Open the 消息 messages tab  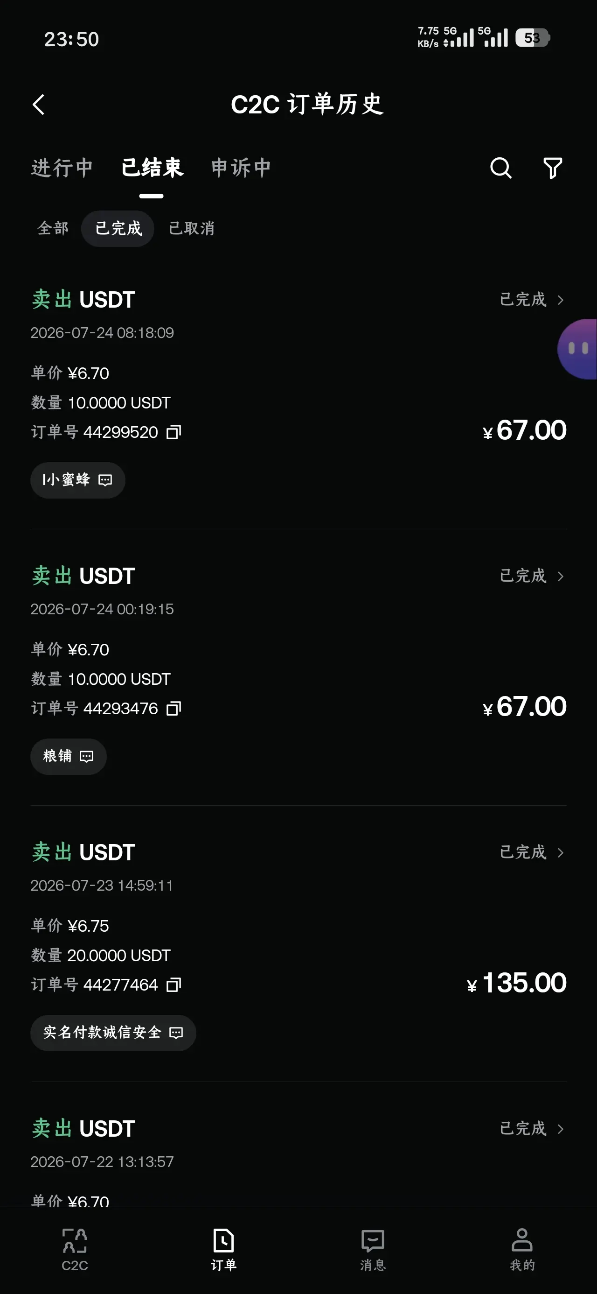(x=373, y=1249)
